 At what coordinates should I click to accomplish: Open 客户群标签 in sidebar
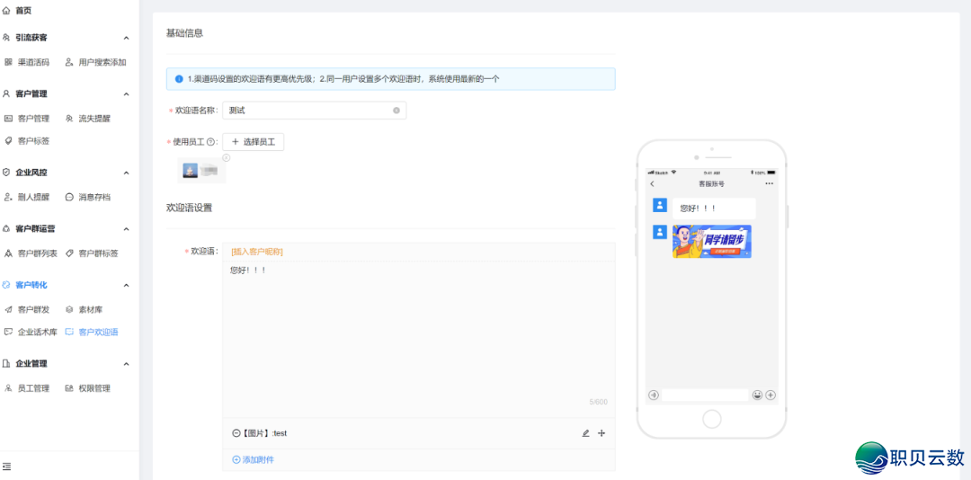coord(92,253)
